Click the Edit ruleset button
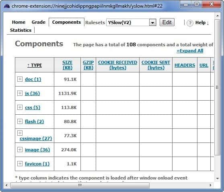The width and height of the screenshot is (224, 192). [167, 22]
